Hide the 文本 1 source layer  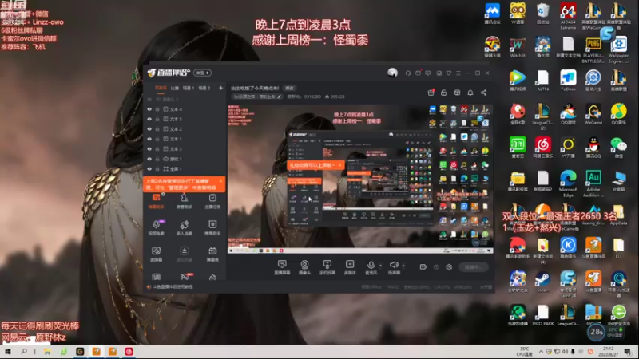149,139
